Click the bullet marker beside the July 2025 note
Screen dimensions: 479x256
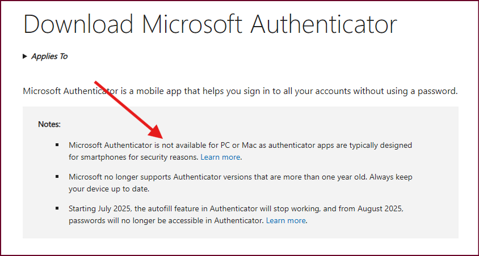click(x=57, y=208)
